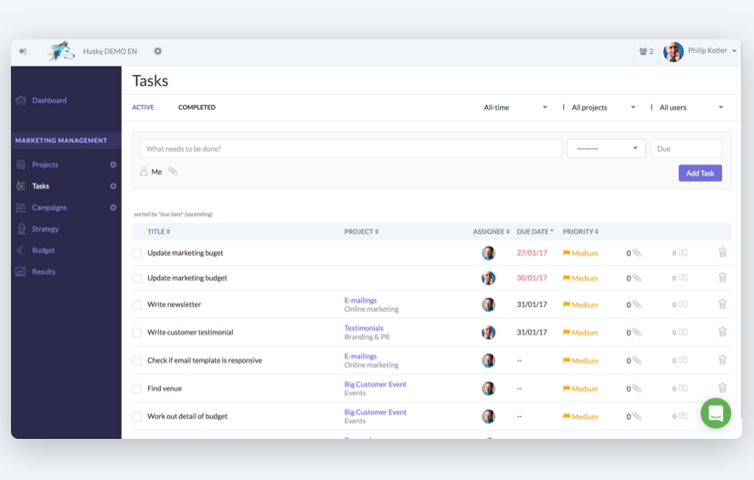
Task: Check the 'Update marketing buget' task checkbox
Action: (137, 253)
